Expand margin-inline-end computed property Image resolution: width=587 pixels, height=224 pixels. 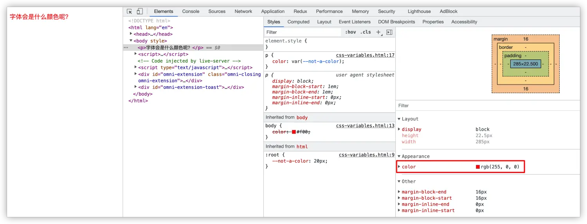pyautogui.click(x=399, y=204)
